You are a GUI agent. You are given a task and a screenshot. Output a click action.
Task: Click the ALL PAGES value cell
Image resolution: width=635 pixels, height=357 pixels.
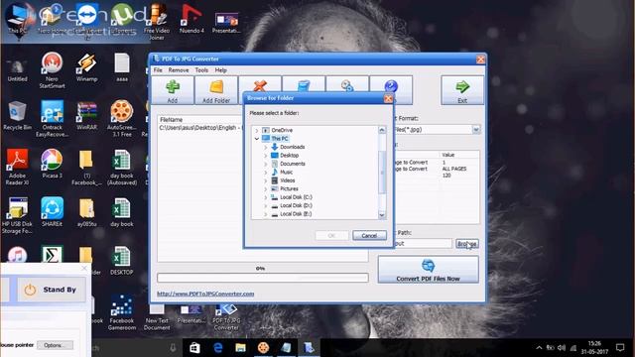(454, 169)
